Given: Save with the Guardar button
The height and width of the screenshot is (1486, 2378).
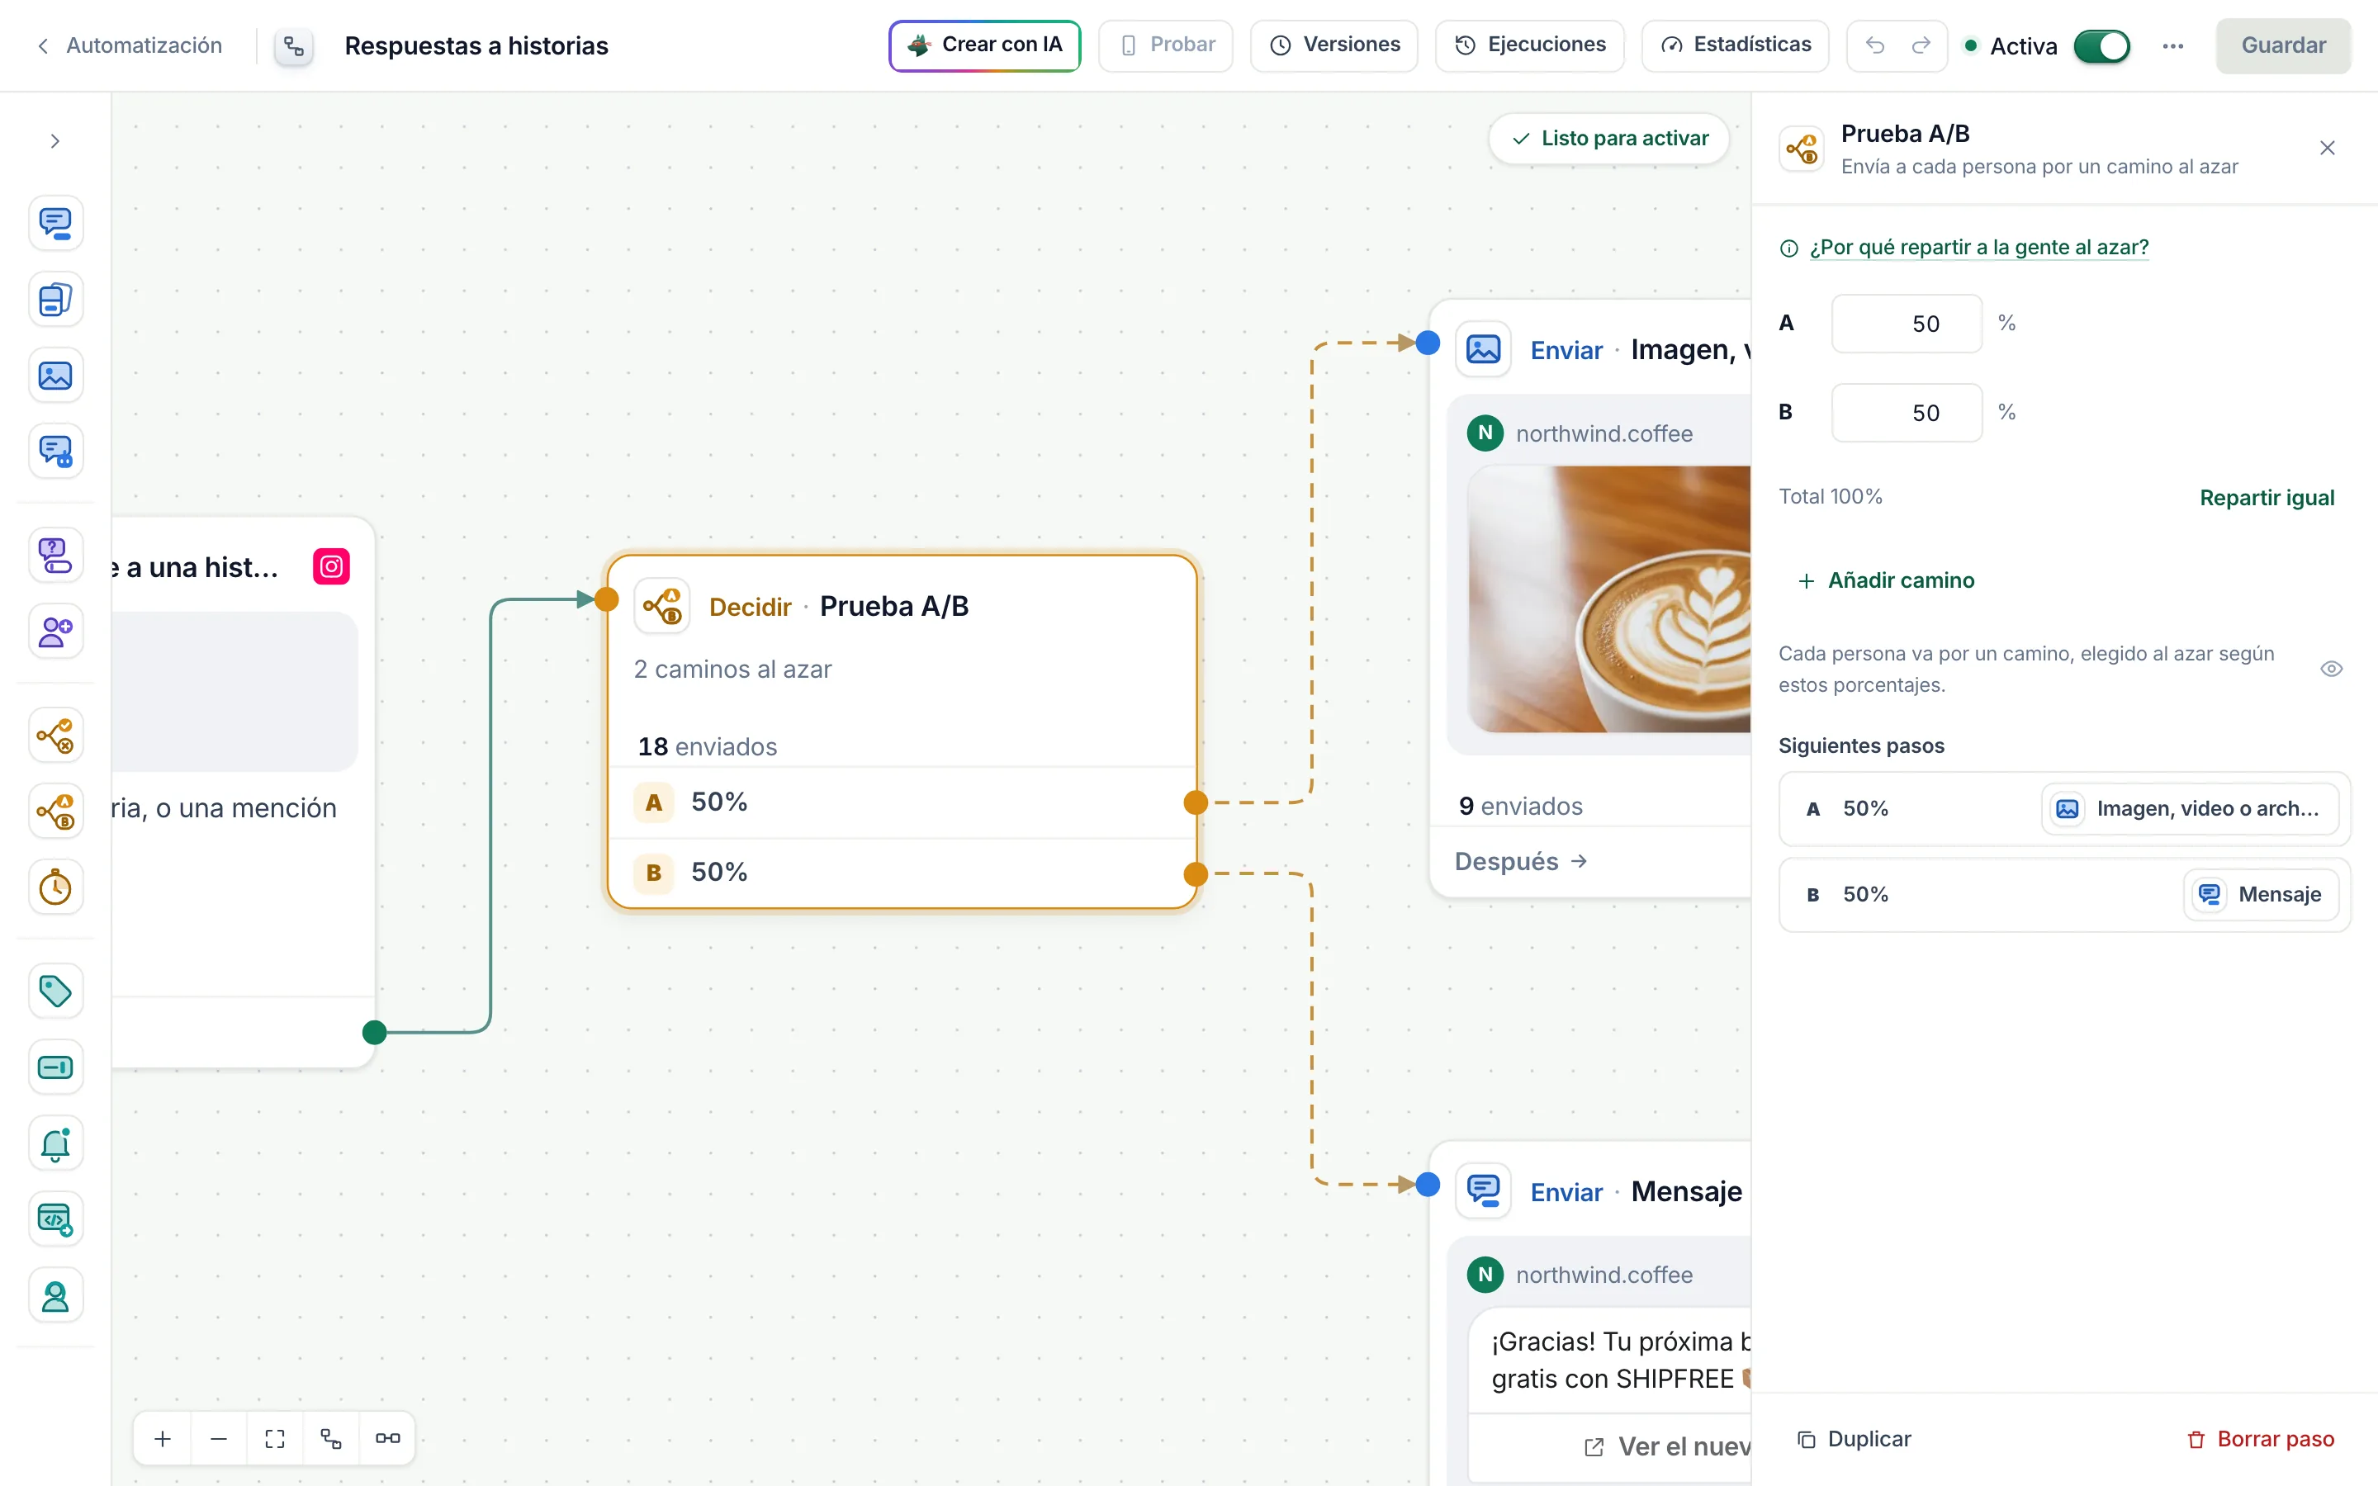Looking at the screenshot, I should tap(2283, 45).
